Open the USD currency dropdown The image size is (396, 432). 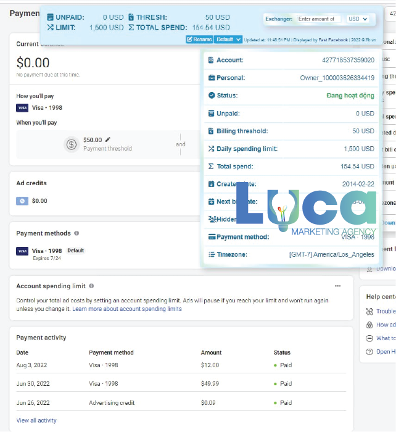(x=357, y=19)
